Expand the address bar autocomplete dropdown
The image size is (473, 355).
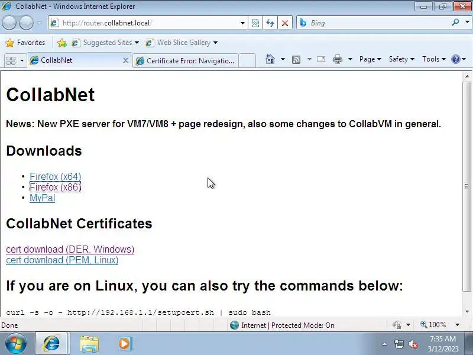[x=242, y=23]
